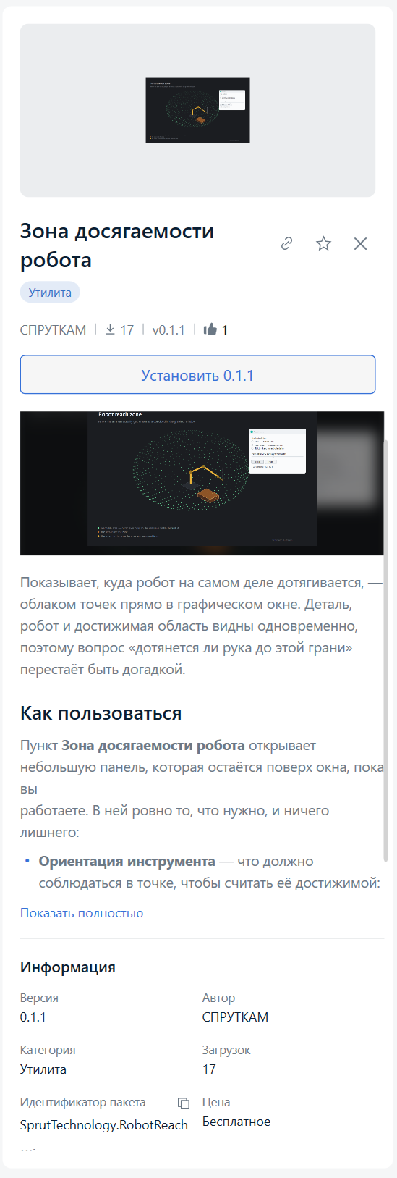Click the title Зона досягаемости робота
397x1178 pixels.
point(117,245)
